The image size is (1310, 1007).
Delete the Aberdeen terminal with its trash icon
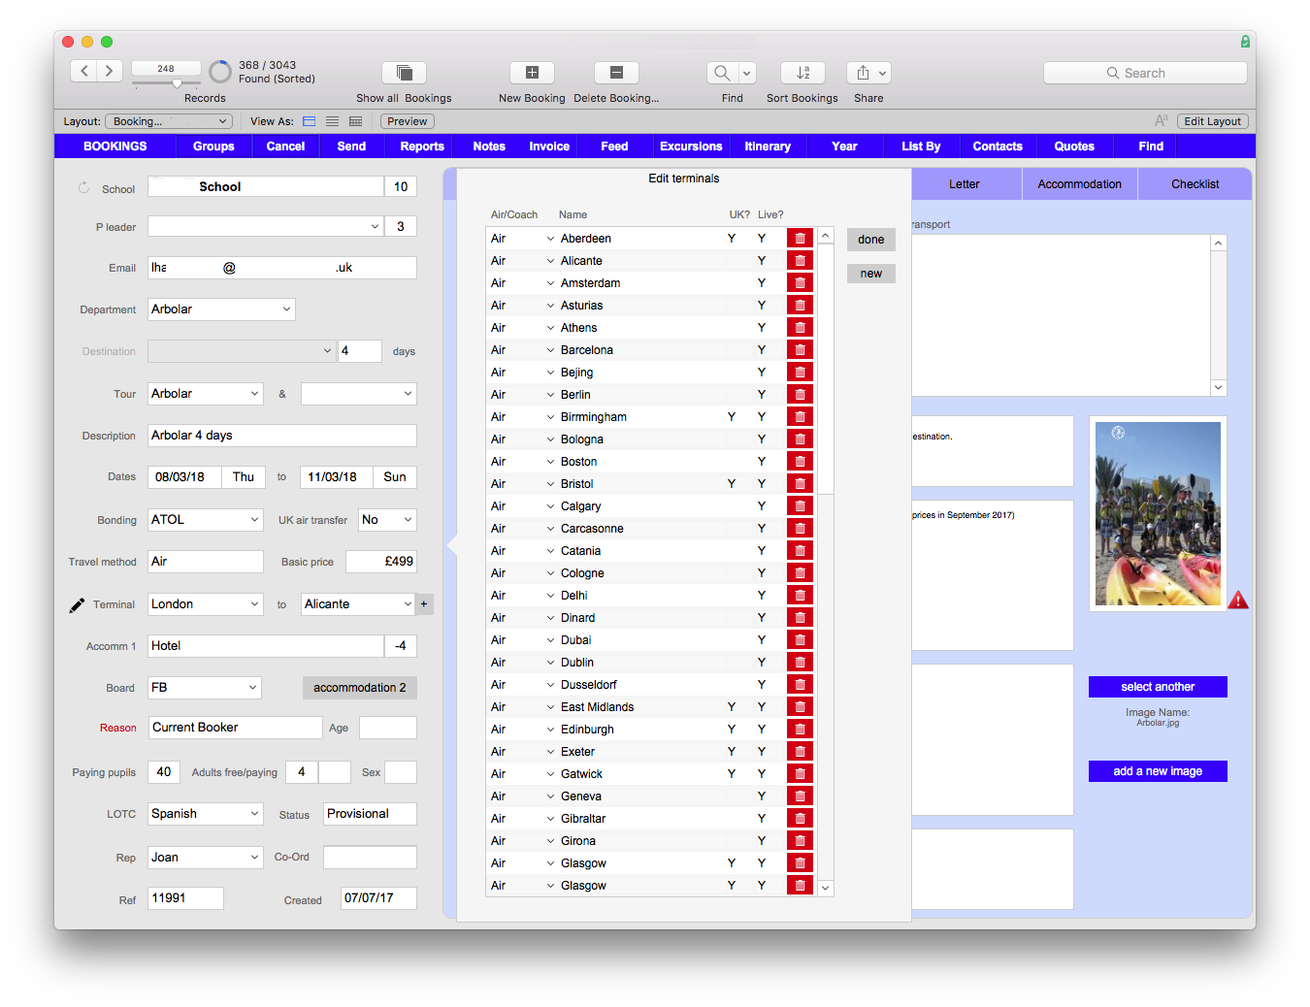click(x=799, y=238)
